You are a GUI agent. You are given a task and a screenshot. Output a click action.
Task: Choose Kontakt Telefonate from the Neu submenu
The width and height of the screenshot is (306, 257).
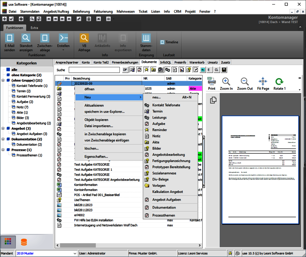[x=166, y=105]
